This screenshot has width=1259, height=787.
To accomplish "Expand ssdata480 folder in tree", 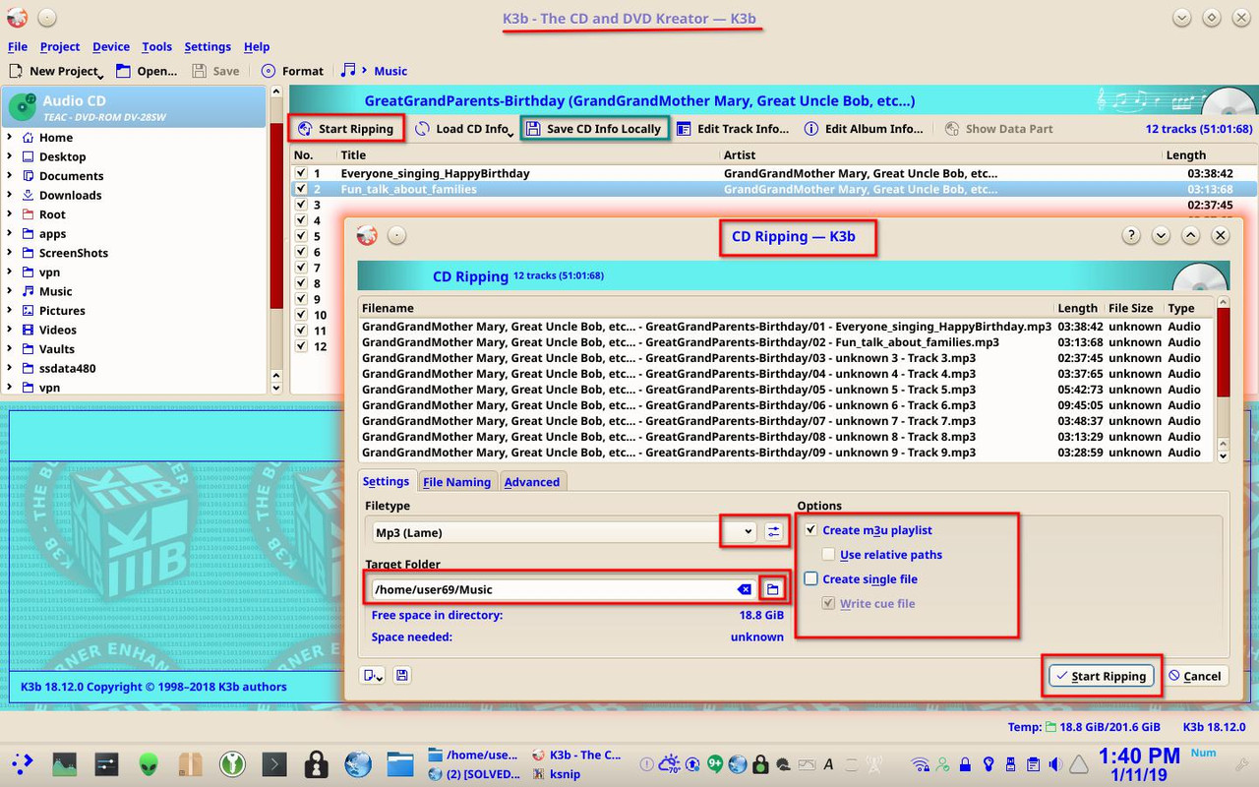I will [10, 368].
